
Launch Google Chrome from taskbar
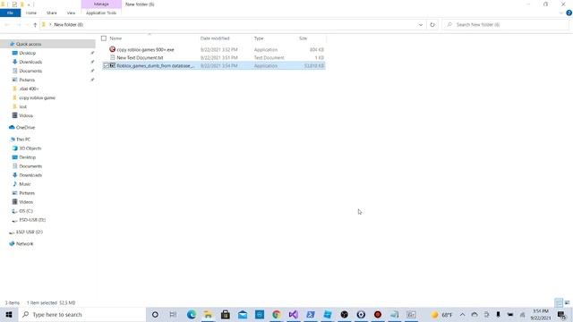coord(277,314)
